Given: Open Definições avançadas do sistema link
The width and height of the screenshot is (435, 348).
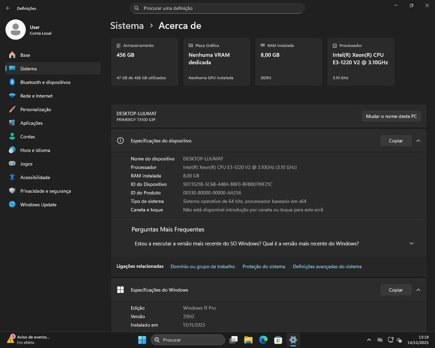Looking at the screenshot, I should 327,266.
